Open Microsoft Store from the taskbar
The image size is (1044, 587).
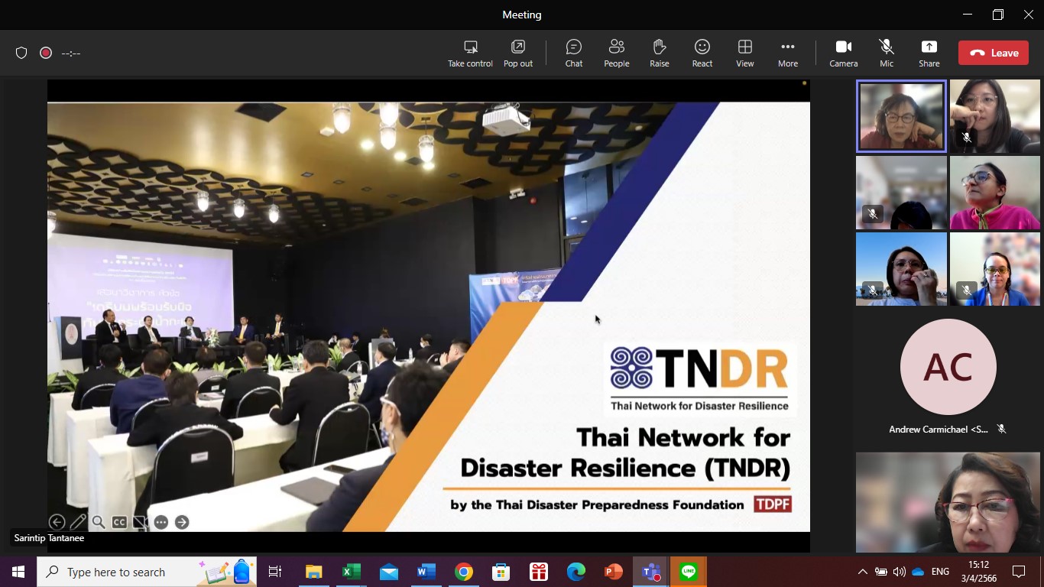pyautogui.click(x=501, y=572)
